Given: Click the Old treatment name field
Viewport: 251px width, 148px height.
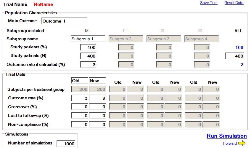Looking at the screenshot, I should [80, 81].
